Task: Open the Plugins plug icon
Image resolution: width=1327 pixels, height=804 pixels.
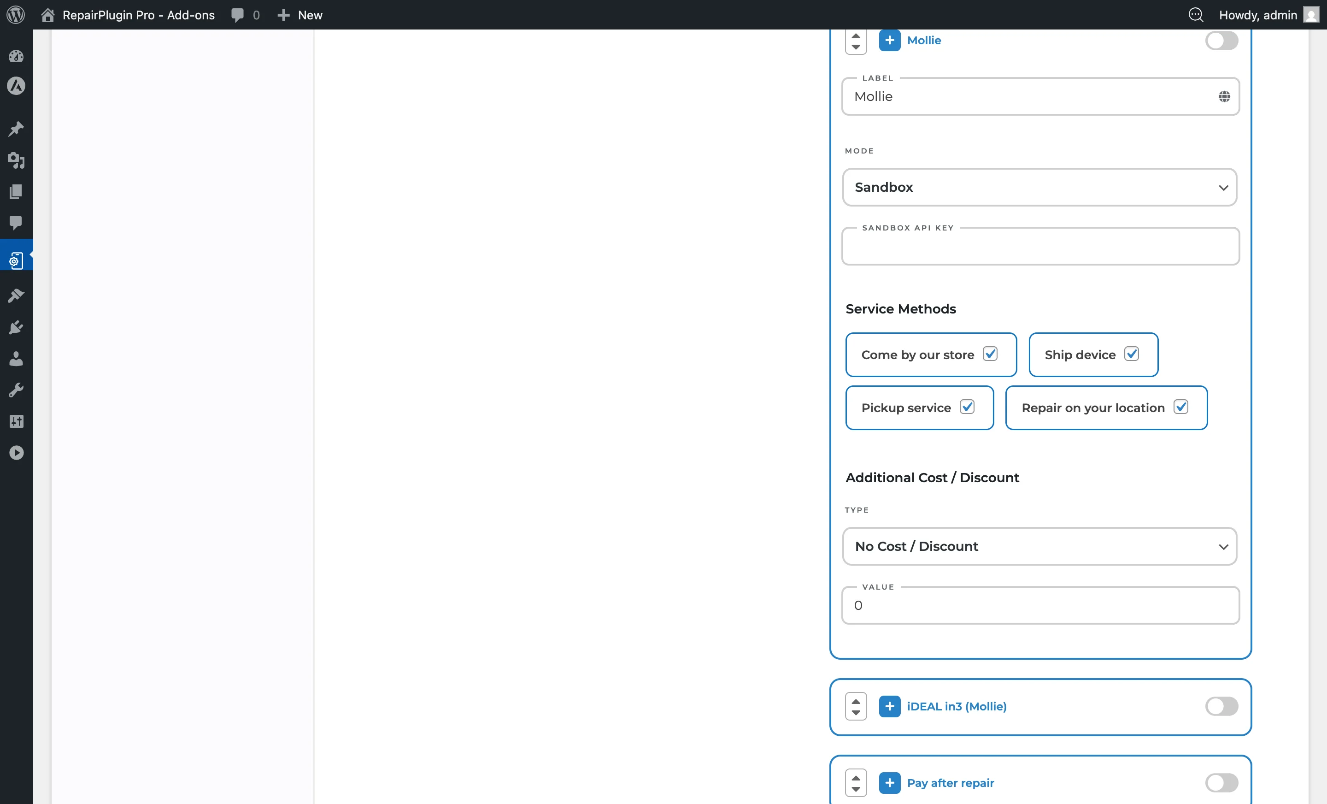Action: click(16, 327)
